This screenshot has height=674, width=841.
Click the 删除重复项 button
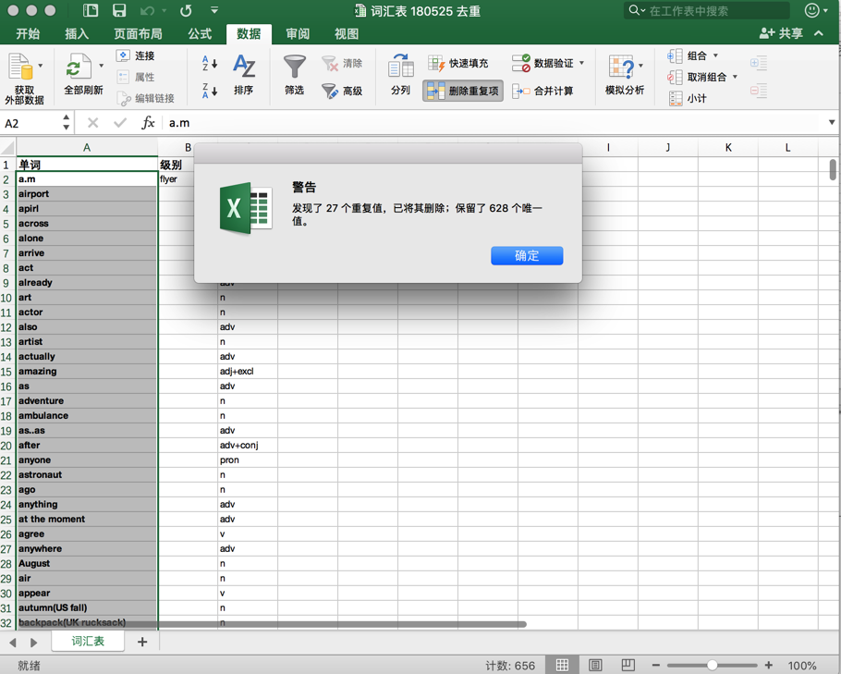tap(463, 91)
